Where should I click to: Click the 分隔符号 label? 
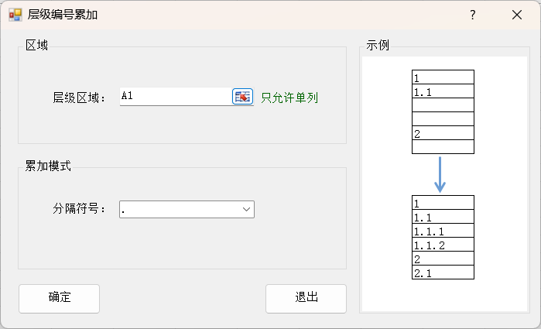79,208
